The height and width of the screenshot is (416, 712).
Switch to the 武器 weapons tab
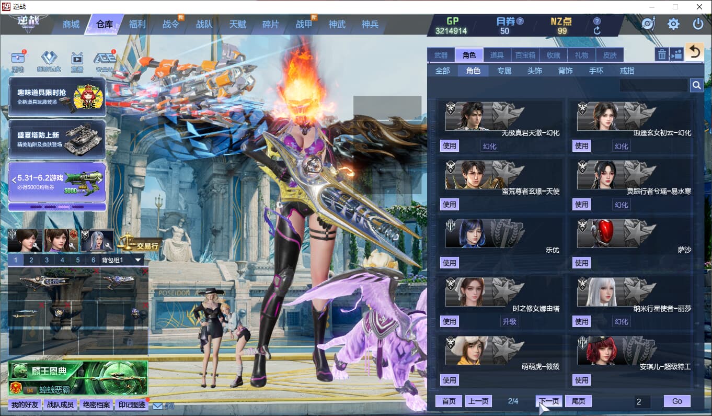441,55
